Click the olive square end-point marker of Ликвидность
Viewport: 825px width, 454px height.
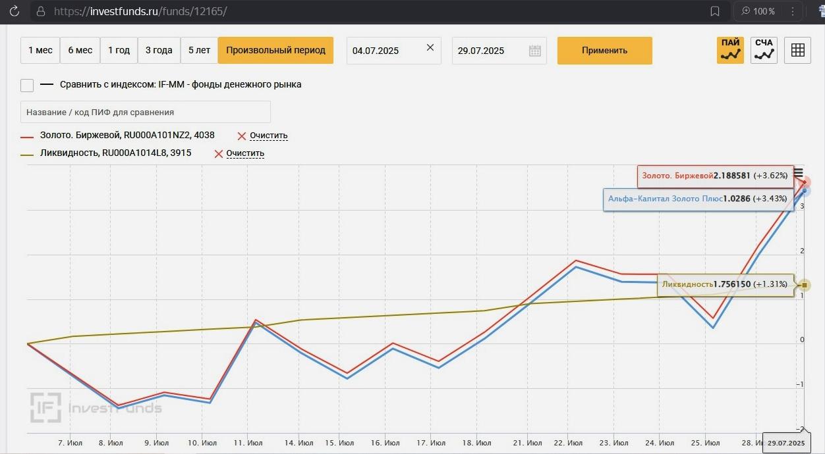coord(805,285)
